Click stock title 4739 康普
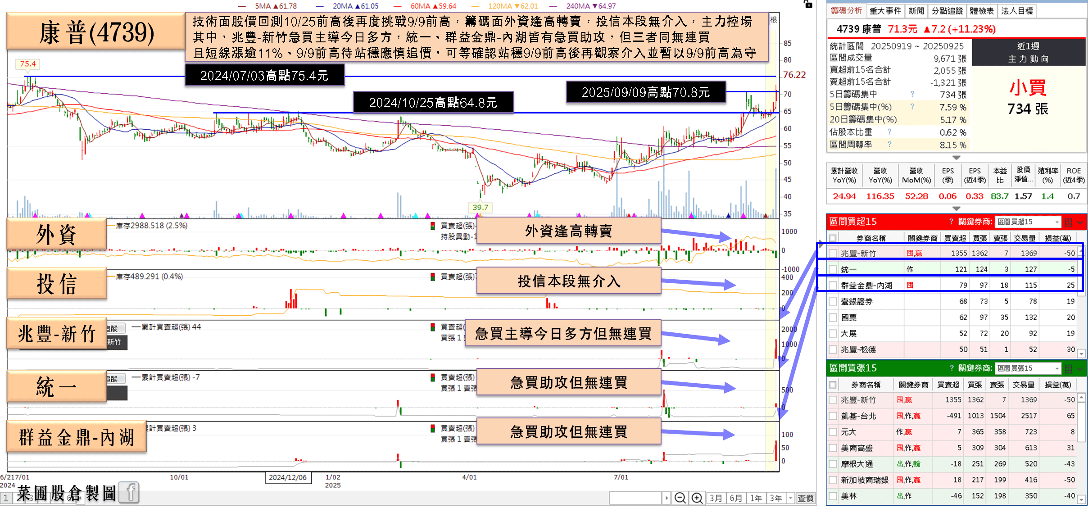This screenshot has height=517, width=1088. click(859, 29)
